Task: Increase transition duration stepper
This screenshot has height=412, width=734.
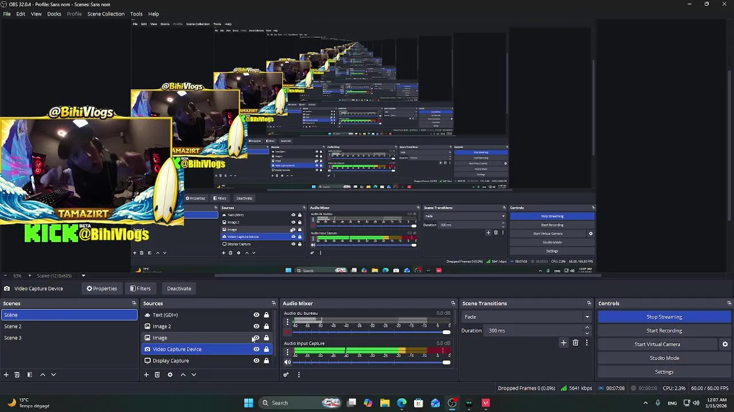Action: [587, 328]
